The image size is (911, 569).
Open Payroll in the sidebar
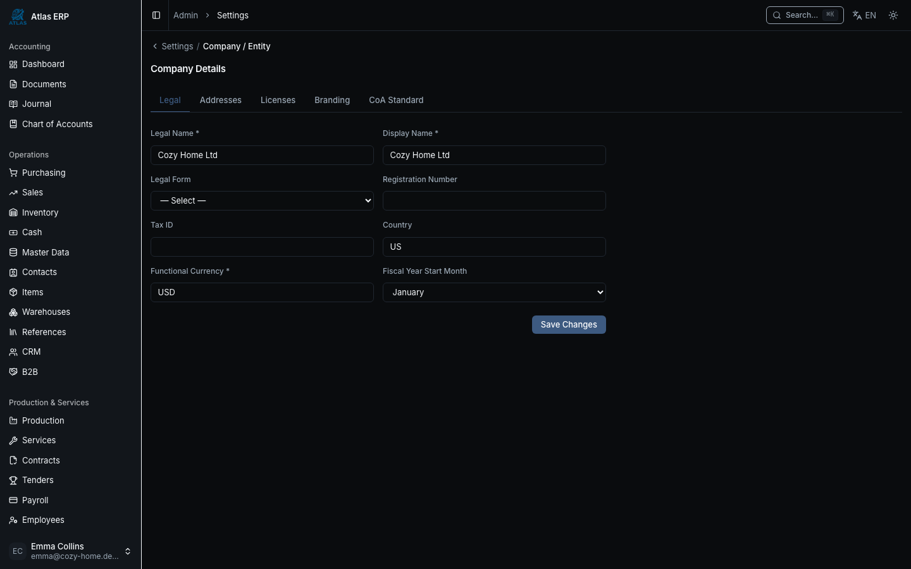point(70,500)
